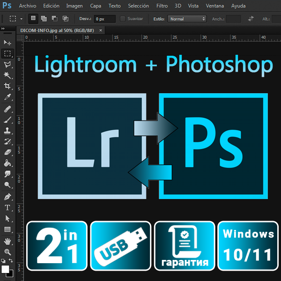The width and height of the screenshot is (281, 281).
Task: Select the History Brush tool
Action: coord(7,141)
